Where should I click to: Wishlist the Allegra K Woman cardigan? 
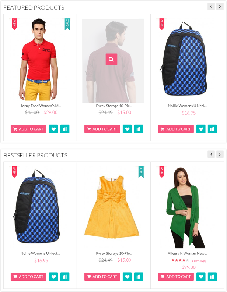(201, 277)
